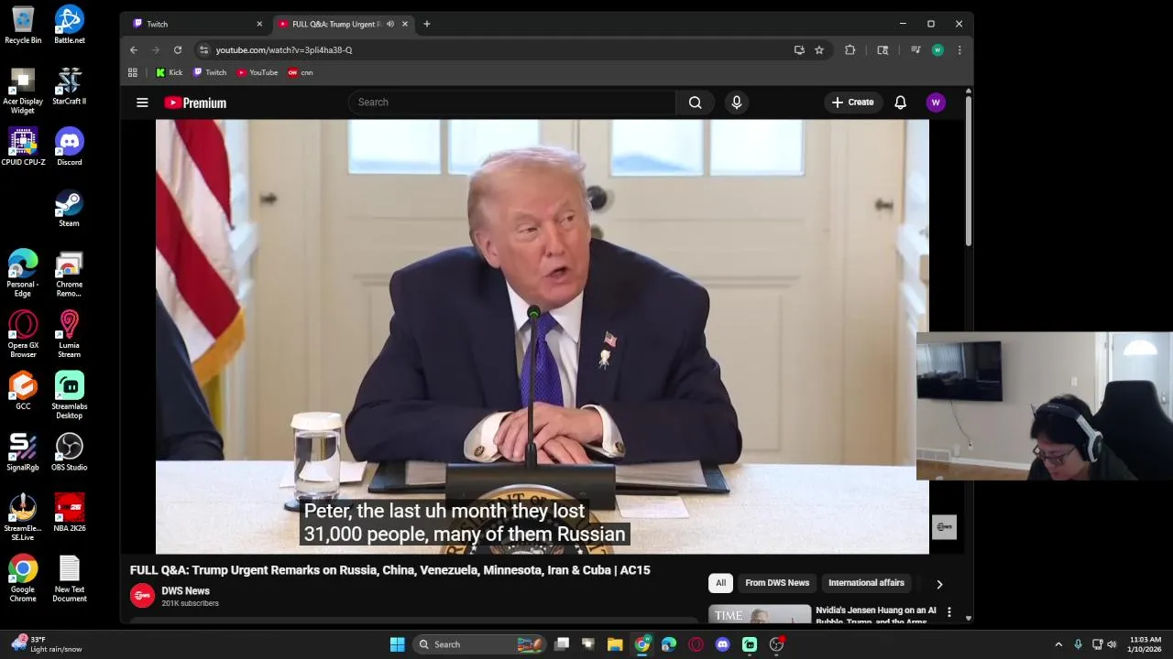Open File Explorer from the taskbar

[615, 644]
